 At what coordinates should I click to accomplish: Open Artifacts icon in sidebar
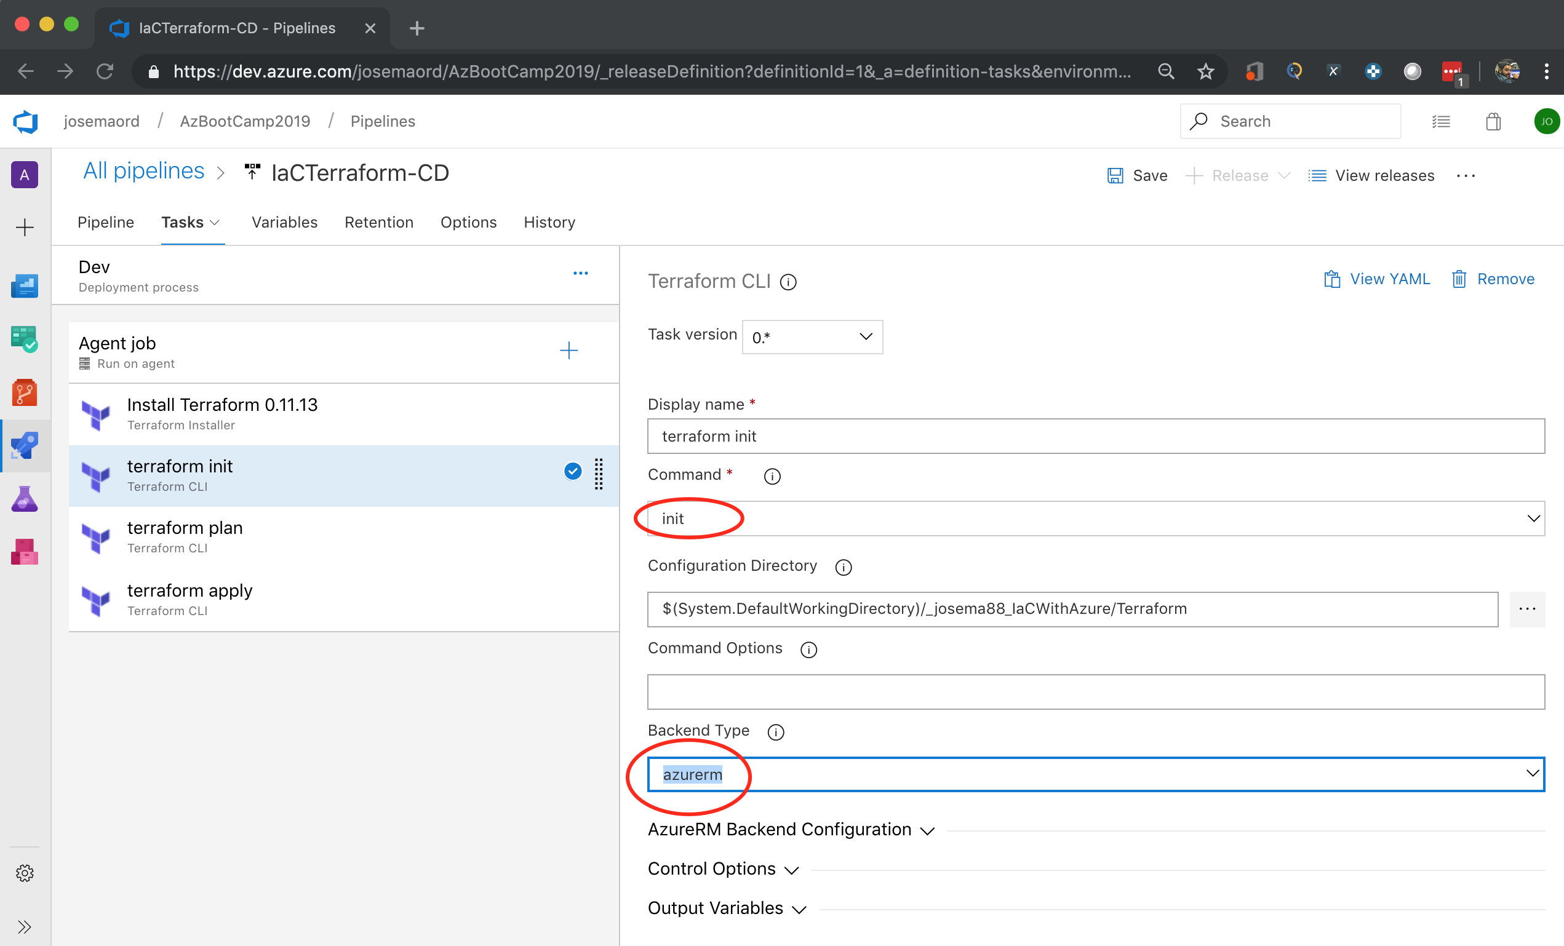point(25,551)
